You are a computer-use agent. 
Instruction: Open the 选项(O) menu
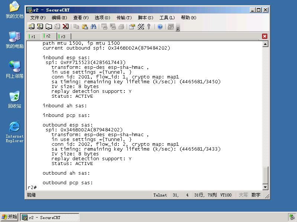point(102,18)
